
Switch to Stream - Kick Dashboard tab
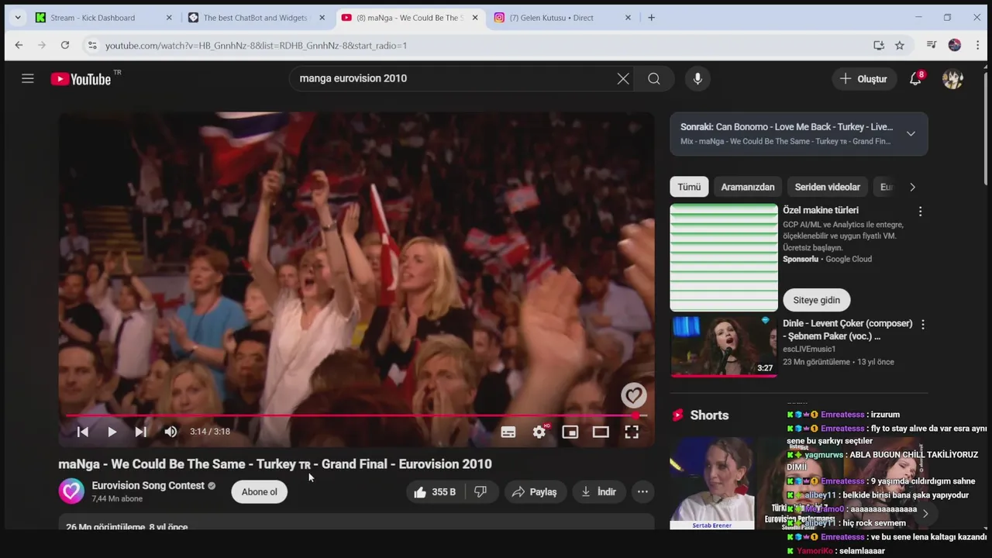[102, 17]
